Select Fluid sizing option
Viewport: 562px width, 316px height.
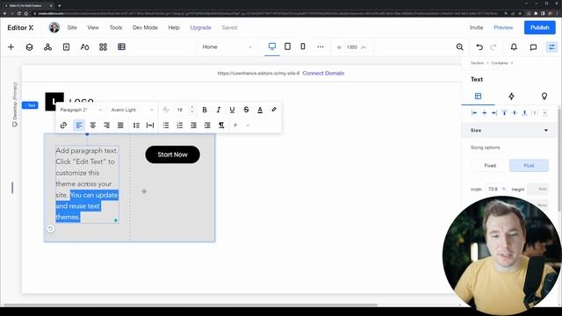point(529,166)
